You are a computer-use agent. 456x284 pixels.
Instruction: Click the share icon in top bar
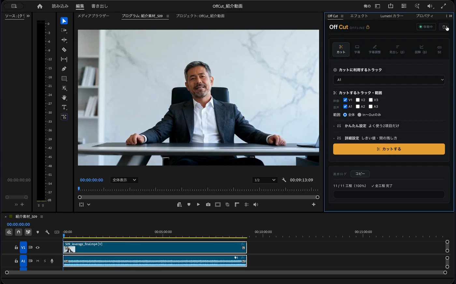391,6
